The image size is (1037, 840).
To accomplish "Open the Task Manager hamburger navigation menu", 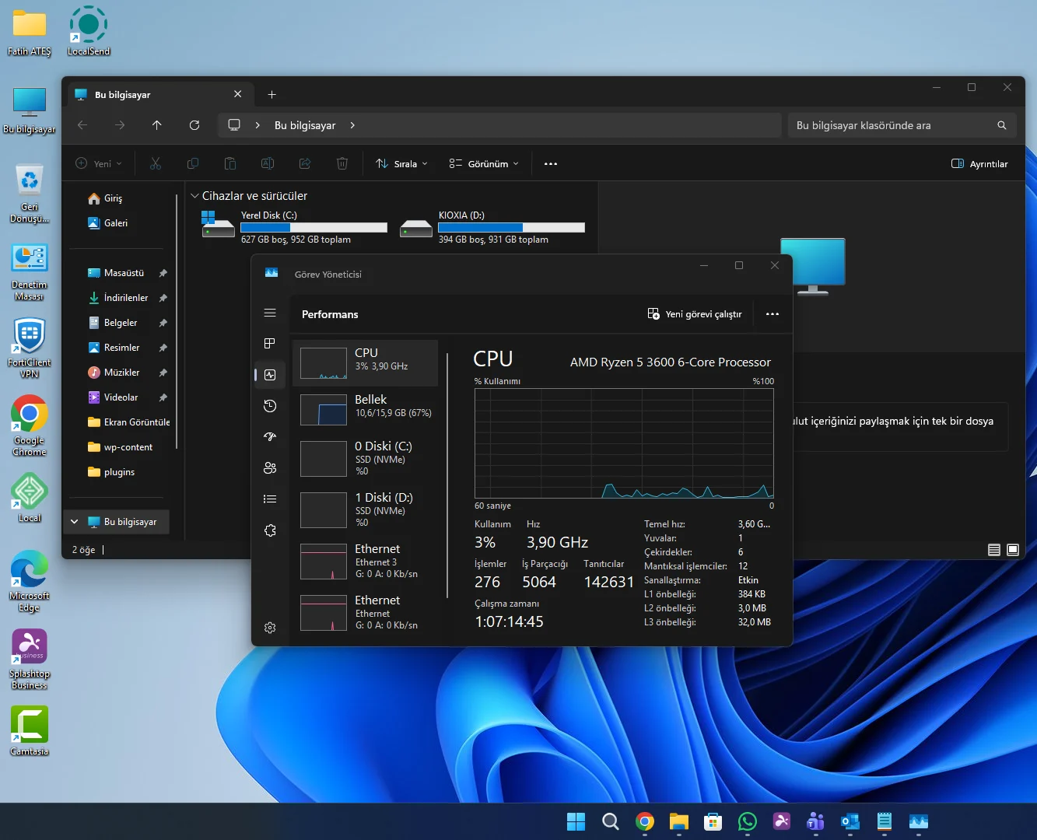I will pyautogui.click(x=270, y=313).
